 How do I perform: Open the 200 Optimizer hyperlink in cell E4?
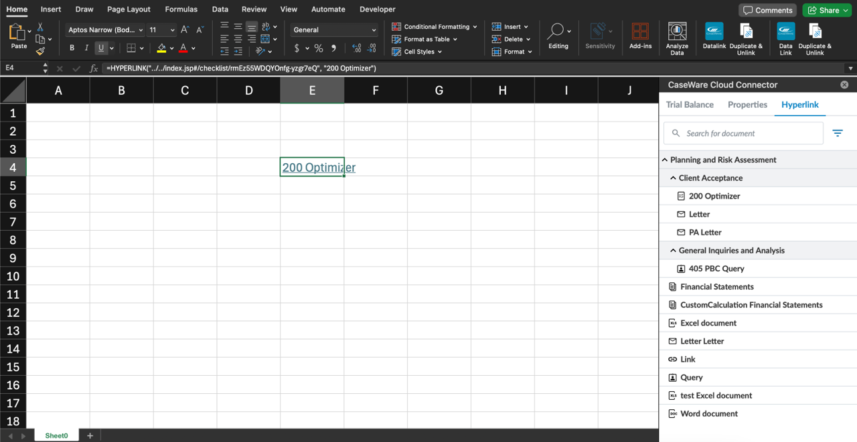coord(313,167)
